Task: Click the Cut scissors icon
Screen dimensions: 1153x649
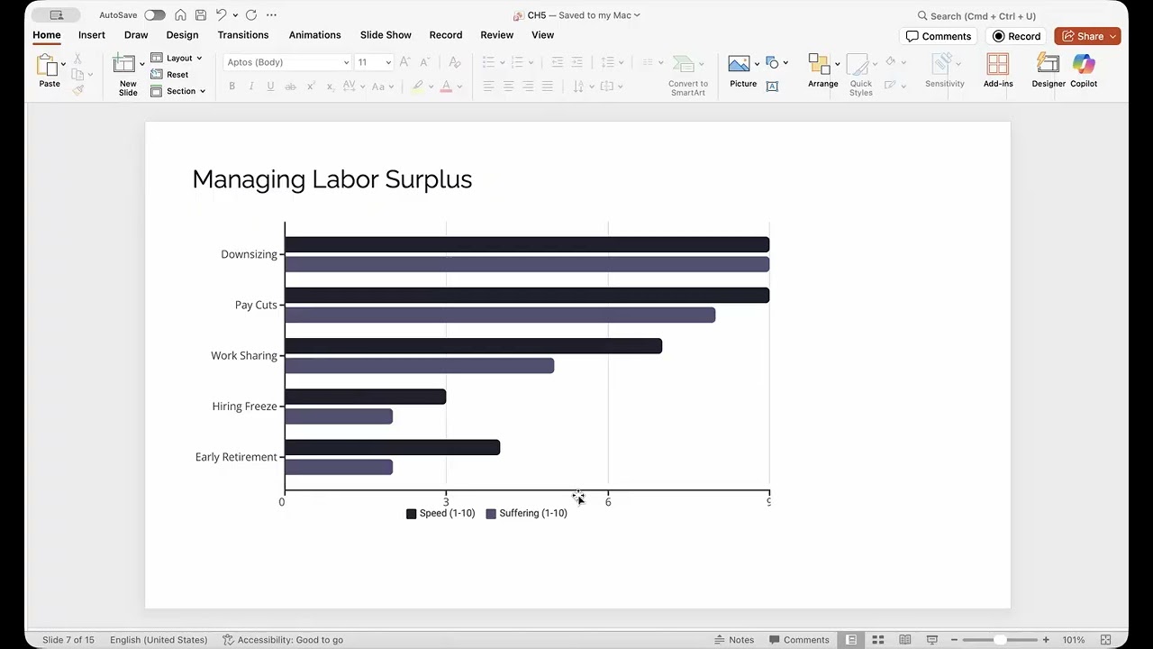Action: pos(77,59)
